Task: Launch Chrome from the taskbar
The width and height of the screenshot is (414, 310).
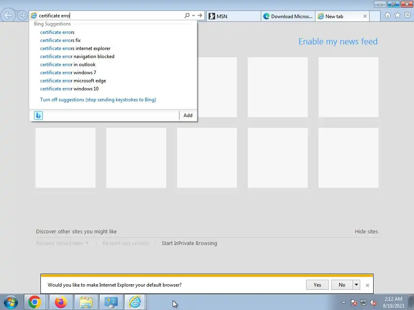Action: [35, 302]
